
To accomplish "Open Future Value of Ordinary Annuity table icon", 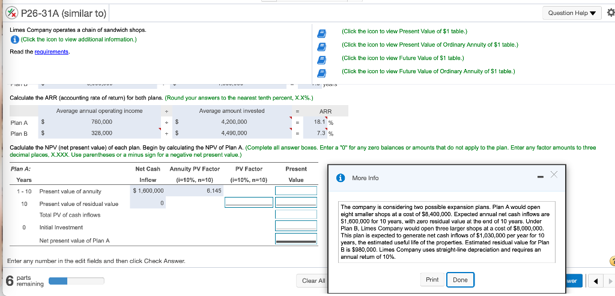I will point(322,73).
